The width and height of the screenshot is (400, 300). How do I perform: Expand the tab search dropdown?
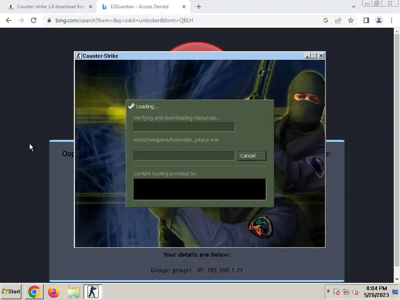(x=353, y=7)
